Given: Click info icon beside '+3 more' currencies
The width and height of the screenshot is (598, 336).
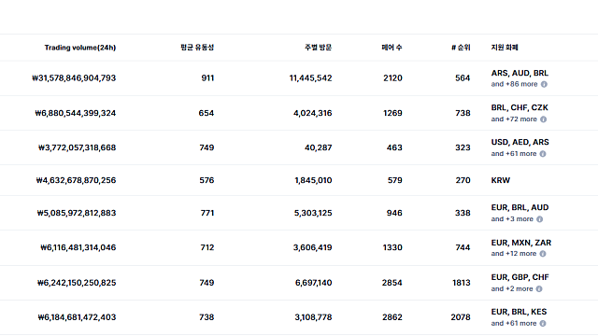Looking at the screenshot, I should 539,219.
